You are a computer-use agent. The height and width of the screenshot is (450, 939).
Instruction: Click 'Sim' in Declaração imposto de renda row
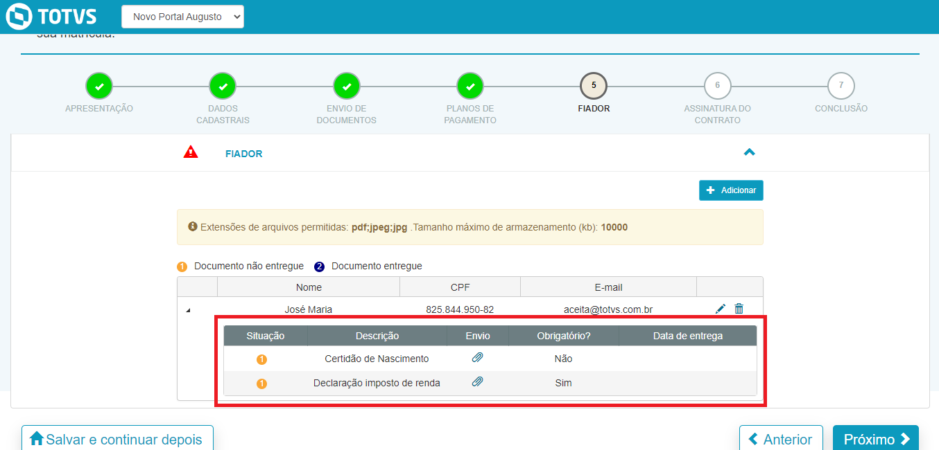[563, 383]
